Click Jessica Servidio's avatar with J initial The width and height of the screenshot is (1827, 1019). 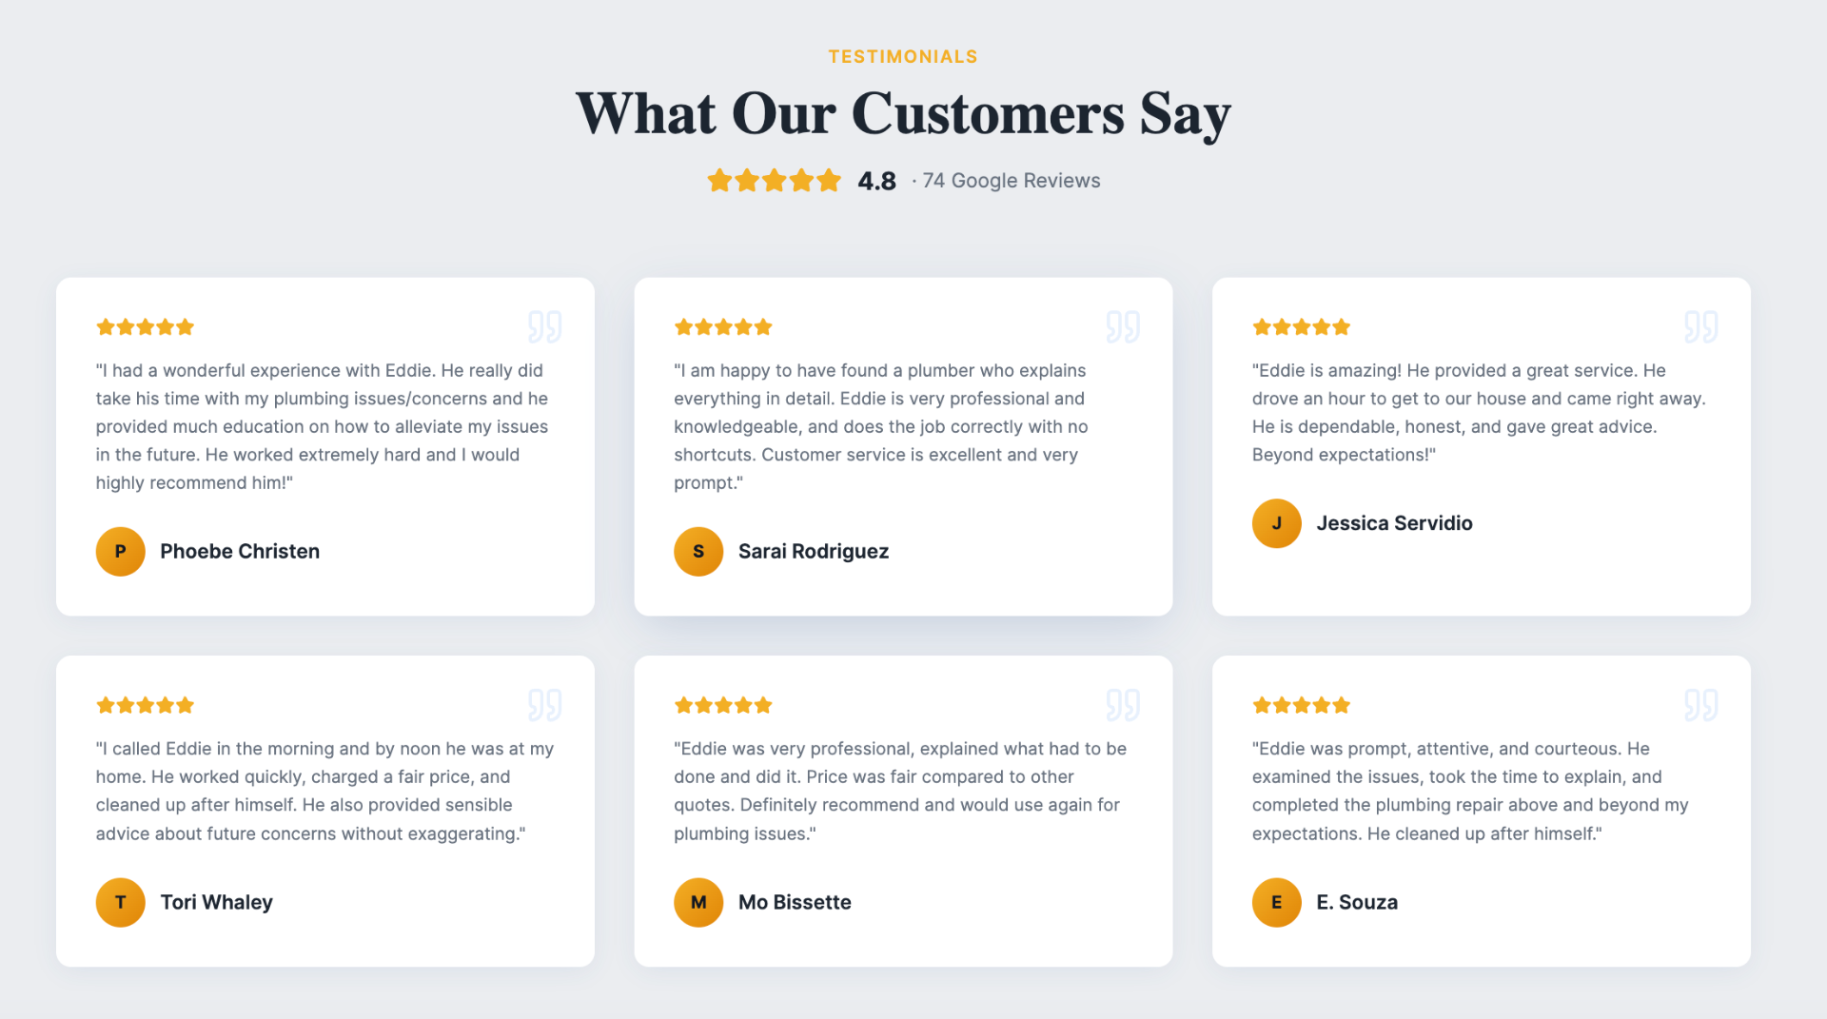click(1276, 522)
